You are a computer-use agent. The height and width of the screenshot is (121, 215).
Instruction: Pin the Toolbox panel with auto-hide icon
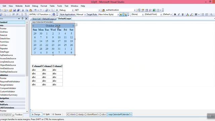point(23,18)
